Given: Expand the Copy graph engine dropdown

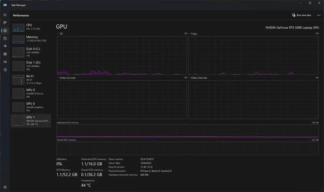Looking at the screenshot, I should click(x=193, y=33).
